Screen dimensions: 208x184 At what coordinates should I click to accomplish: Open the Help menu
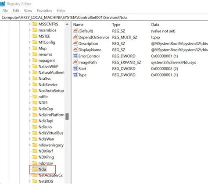pyautogui.click(x=61, y=11)
